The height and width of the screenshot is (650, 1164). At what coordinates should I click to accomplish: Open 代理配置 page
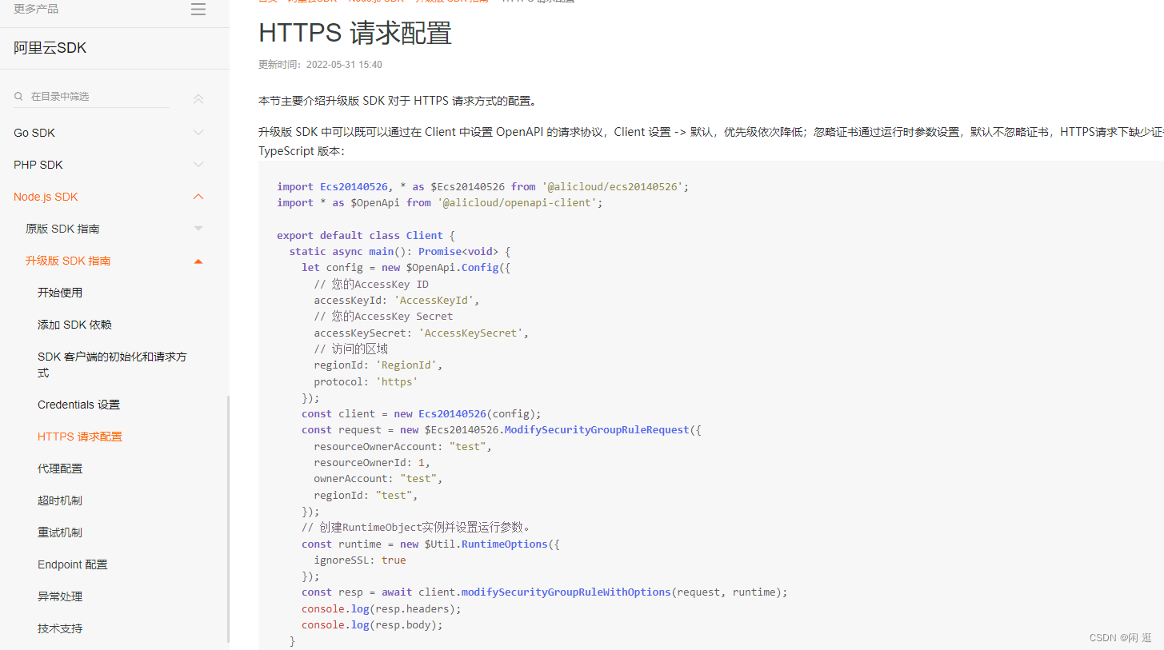coord(60,468)
